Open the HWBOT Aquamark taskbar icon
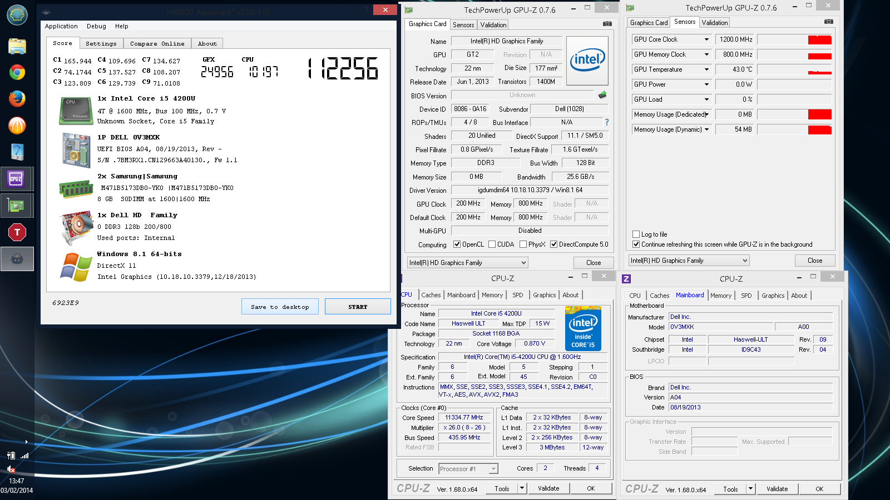Screen dimensions: 890x500 tap(17, 259)
